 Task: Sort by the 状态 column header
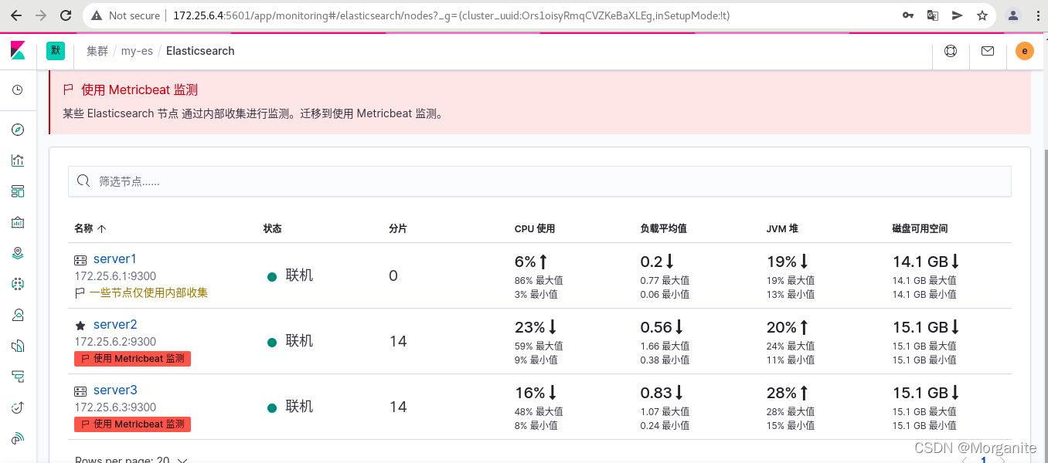(273, 229)
